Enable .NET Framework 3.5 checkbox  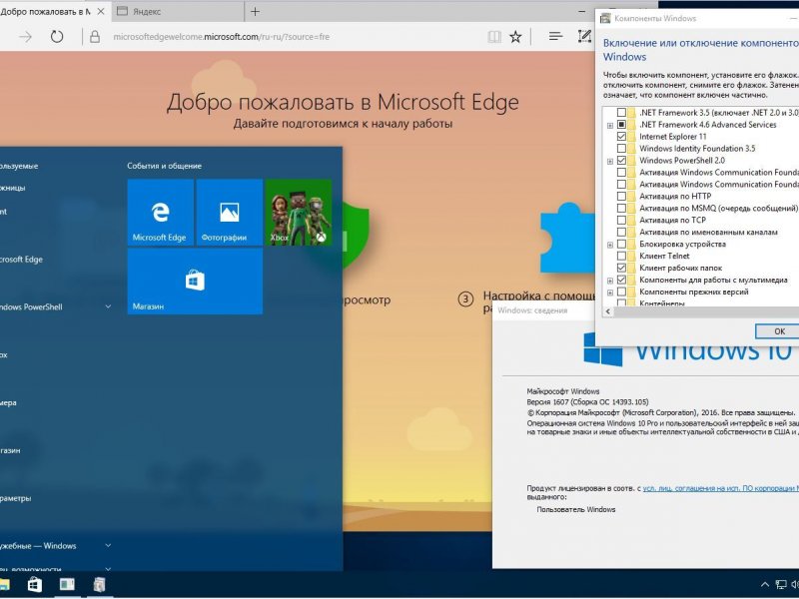click(x=621, y=113)
